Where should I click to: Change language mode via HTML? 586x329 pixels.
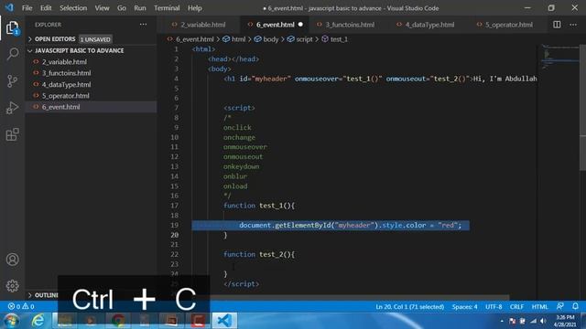point(539,307)
